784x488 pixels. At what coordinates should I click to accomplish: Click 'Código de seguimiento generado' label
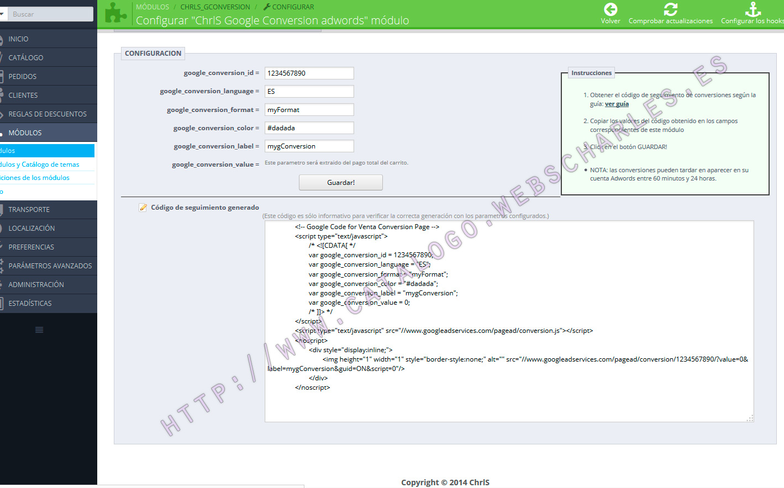pyautogui.click(x=205, y=208)
